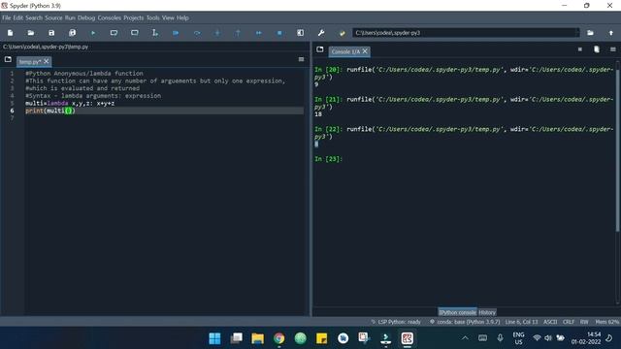Open the Consoles menu
The width and height of the screenshot is (621, 349).
[x=110, y=17]
